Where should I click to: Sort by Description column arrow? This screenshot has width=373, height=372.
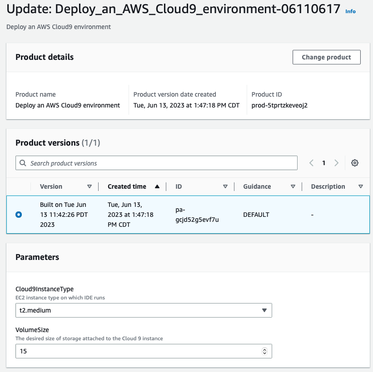(x=361, y=186)
